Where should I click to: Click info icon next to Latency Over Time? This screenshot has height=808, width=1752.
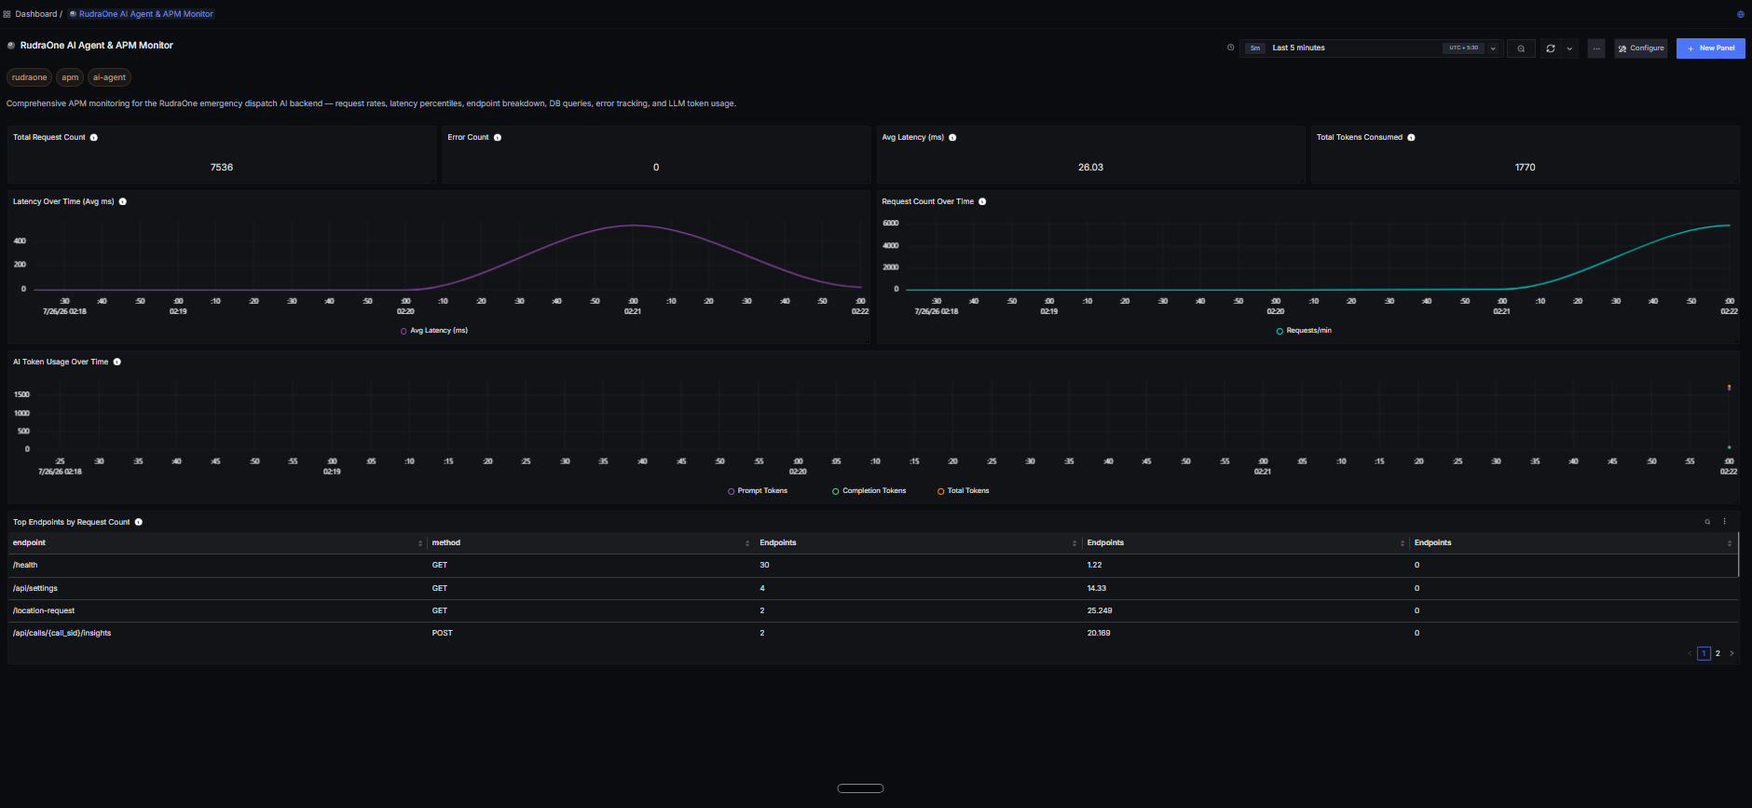[x=123, y=201]
